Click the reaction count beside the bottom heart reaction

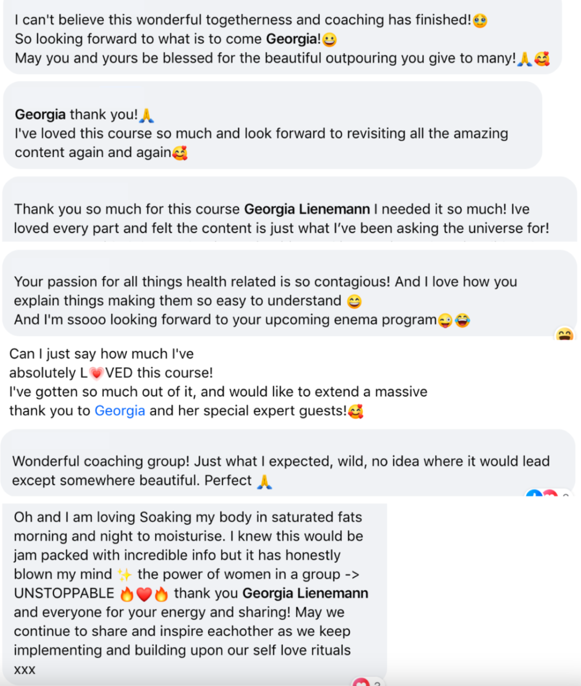pyautogui.click(x=377, y=683)
